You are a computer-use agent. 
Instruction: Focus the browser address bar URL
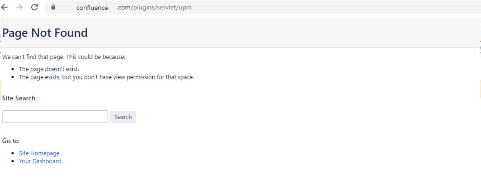pyautogui.click(x=134, y=7)
